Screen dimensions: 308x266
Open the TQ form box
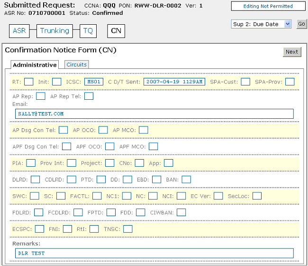point(88,31)
